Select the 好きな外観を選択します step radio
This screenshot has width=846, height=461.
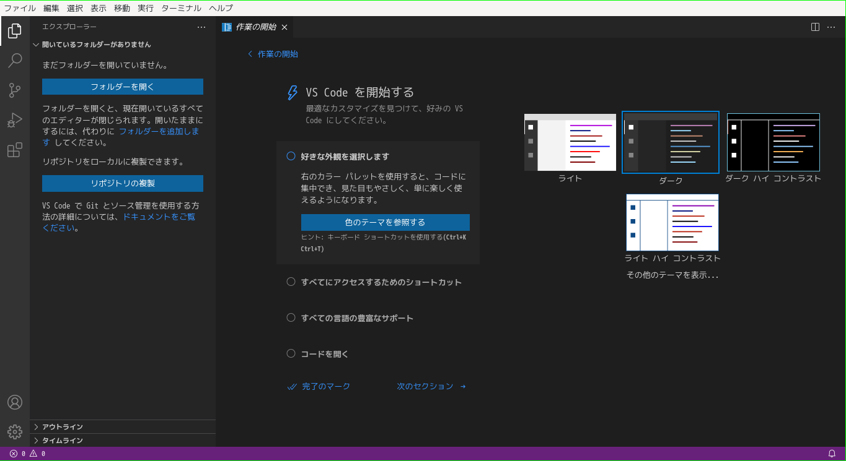coord(291,157)
